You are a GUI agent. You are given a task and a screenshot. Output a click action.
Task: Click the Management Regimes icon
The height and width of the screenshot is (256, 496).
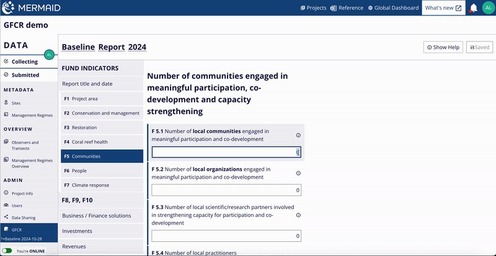[x=6, y=115]
